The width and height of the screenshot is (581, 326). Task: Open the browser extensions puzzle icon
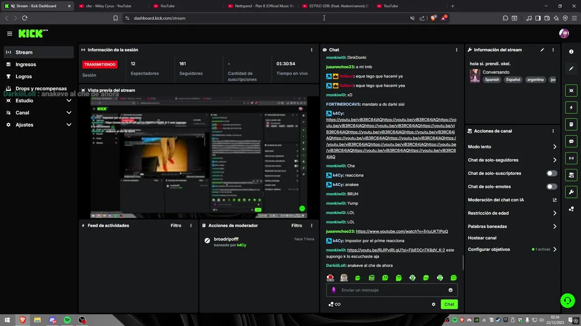[x=505, y=18]
